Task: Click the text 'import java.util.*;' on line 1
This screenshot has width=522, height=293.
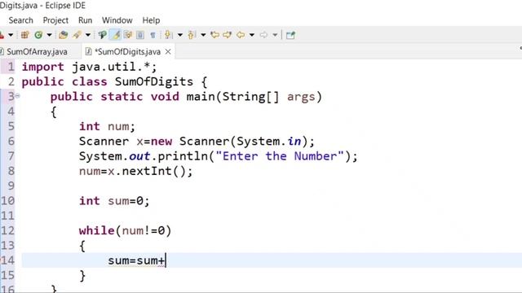Action: point(89,67)
